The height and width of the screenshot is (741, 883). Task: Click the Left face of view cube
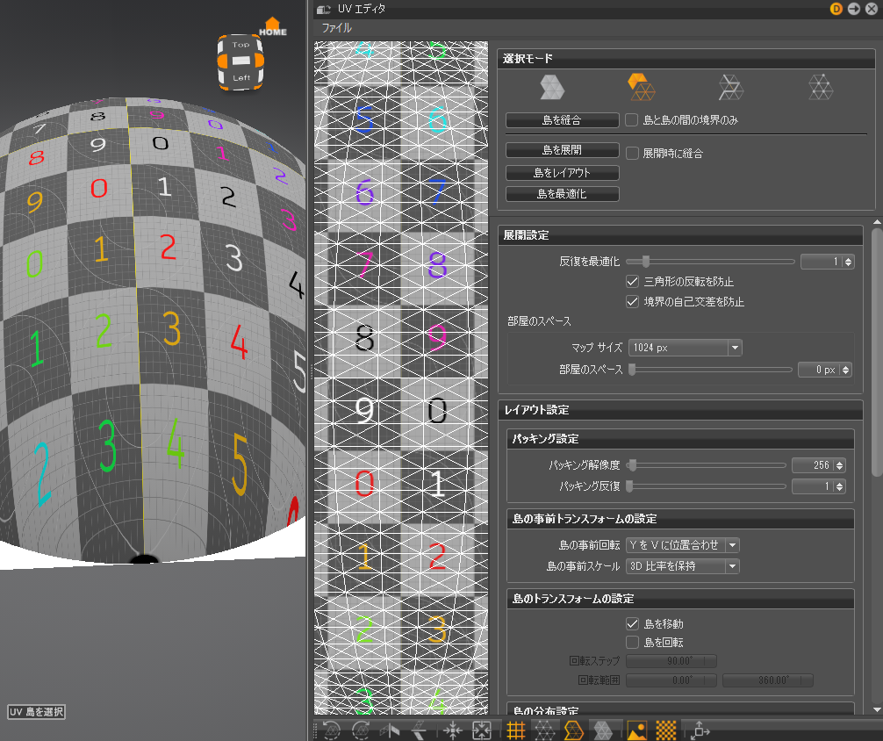tap(241, 78)
